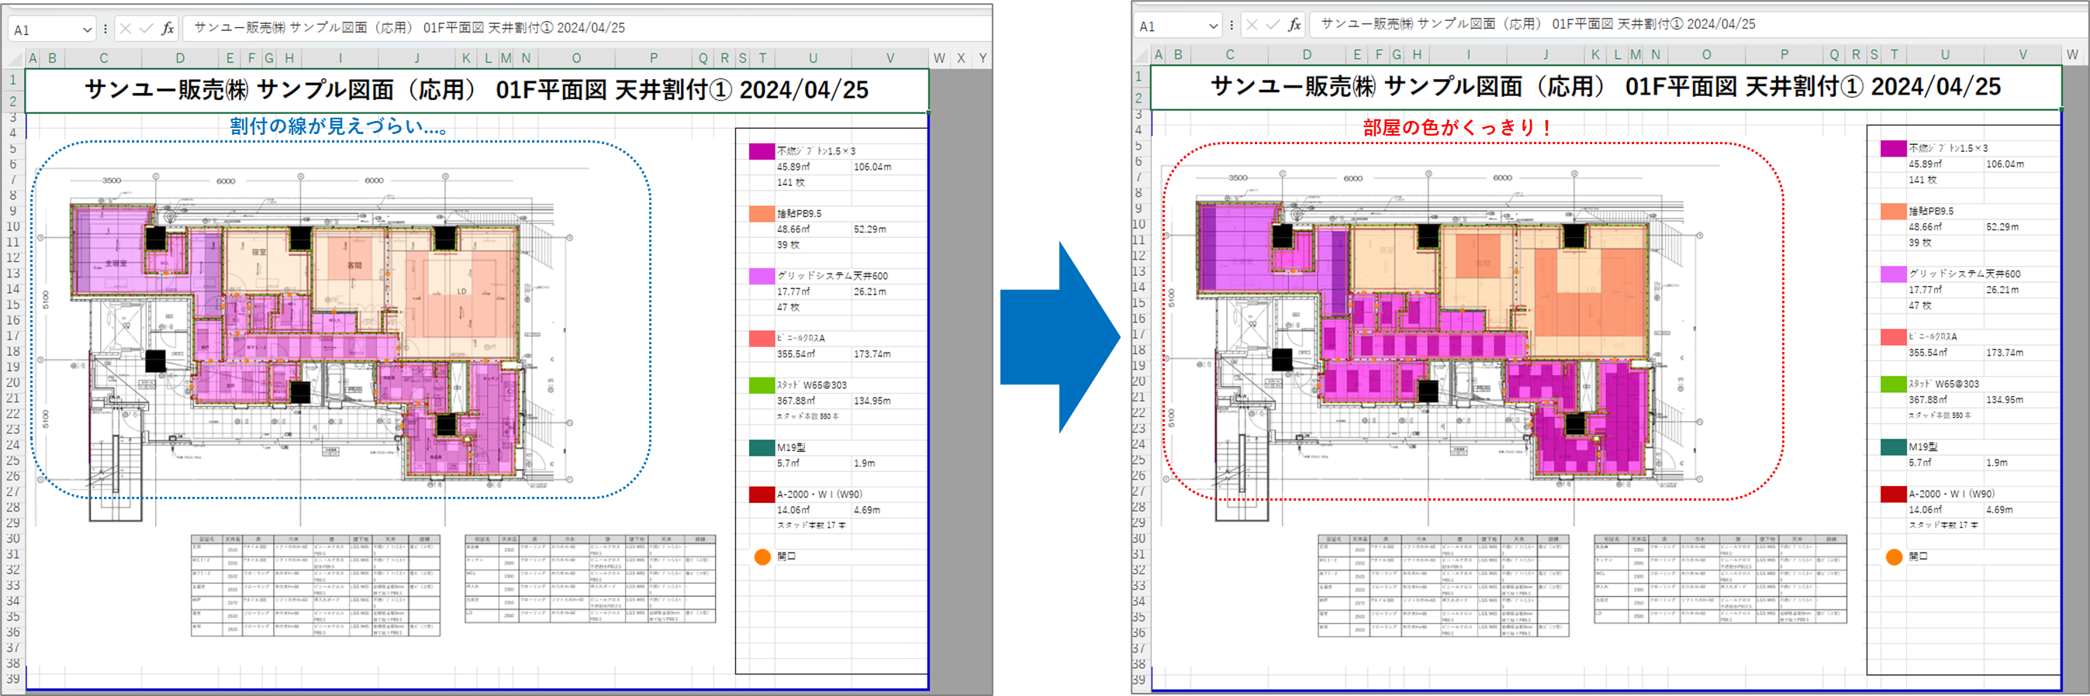2090x696 pixels.
Task: Select column Y header in left window
Action: point(983,58)
